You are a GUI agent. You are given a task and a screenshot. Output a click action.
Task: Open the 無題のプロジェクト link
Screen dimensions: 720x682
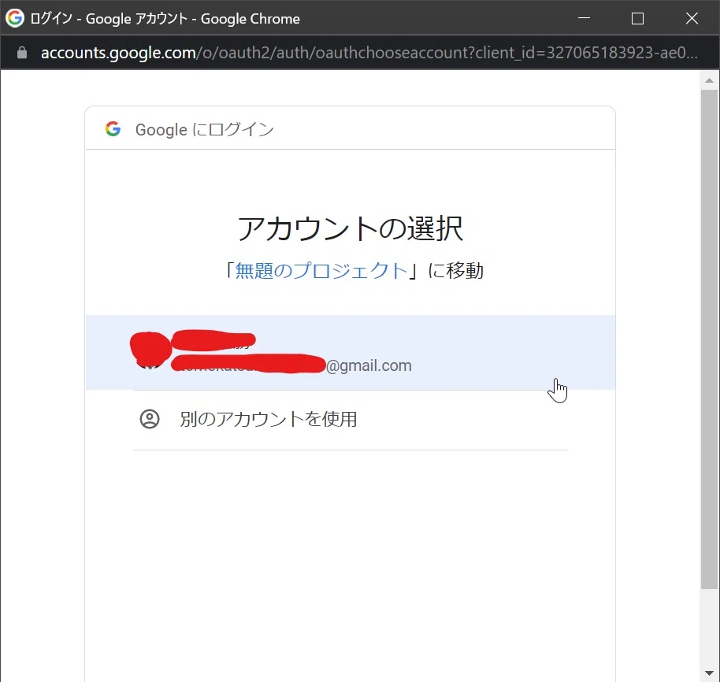point(321,270)
